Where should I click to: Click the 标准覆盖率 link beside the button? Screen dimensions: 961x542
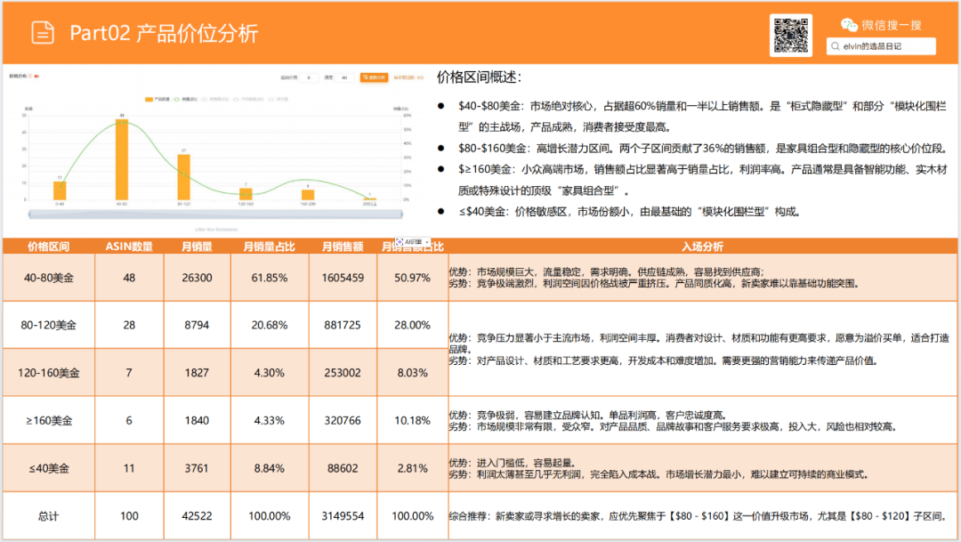(x=408, y=78)
